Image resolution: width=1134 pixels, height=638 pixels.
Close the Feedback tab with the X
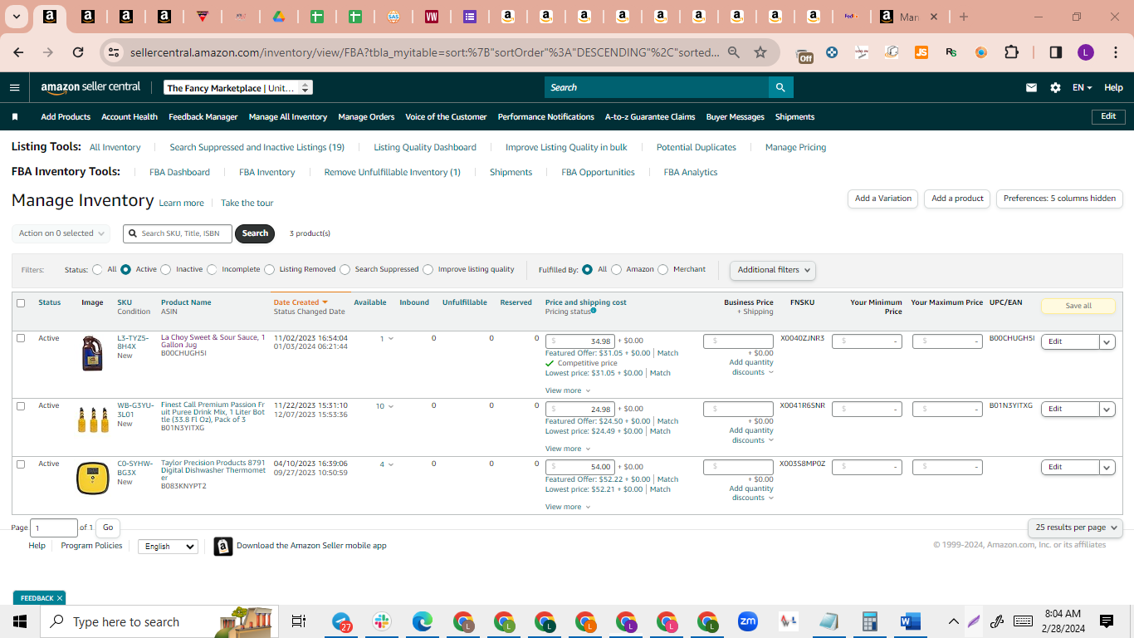[60, 598]
